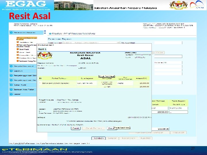
Task: Click the Cetak button in receipt dialog
Action: point(76,128)
